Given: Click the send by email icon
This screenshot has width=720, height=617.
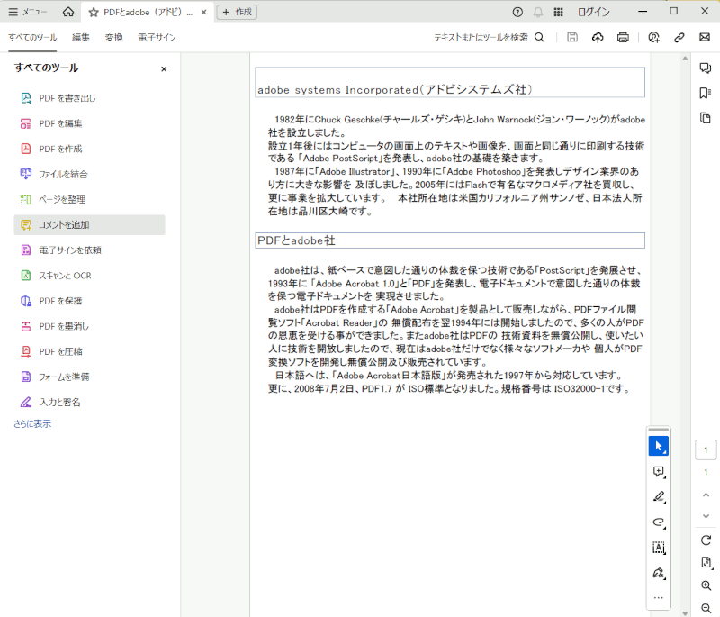Looking at the screenshot, I should tap(705, 38).
